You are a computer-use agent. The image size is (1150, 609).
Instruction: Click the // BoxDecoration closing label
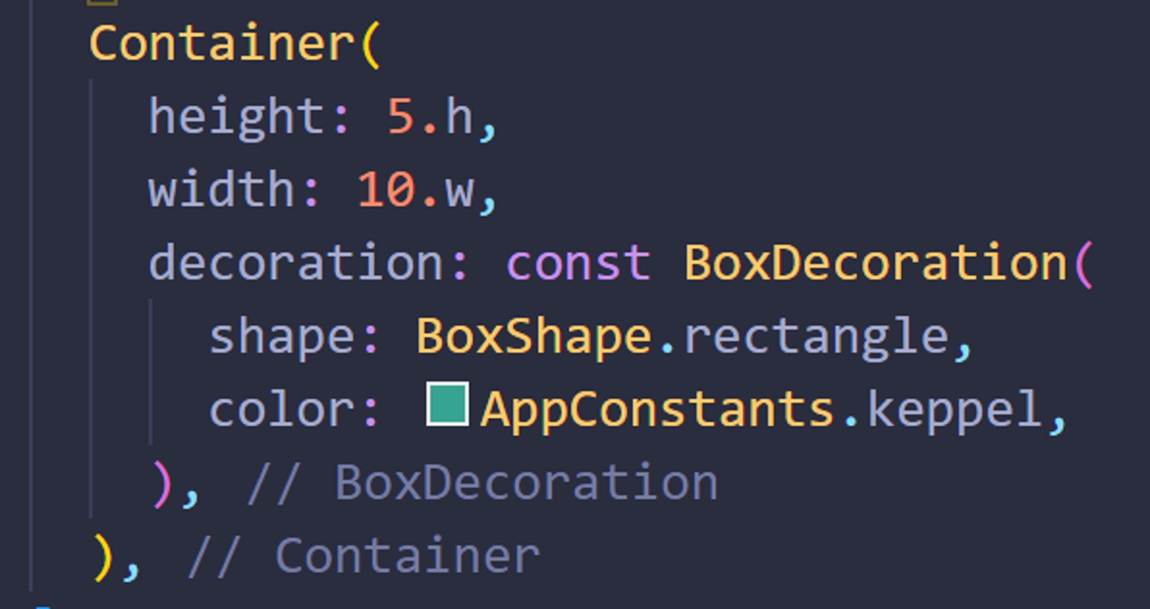[x=482, y=483]
